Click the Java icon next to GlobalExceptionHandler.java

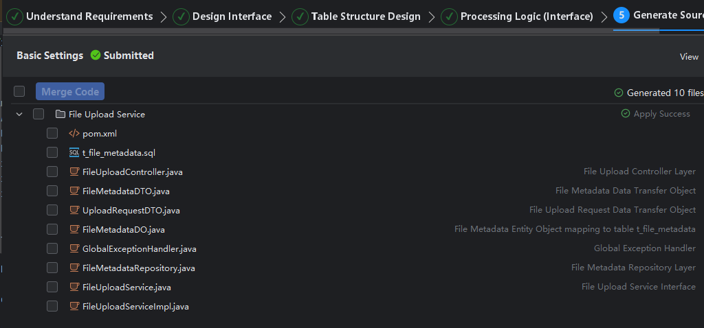74,249
